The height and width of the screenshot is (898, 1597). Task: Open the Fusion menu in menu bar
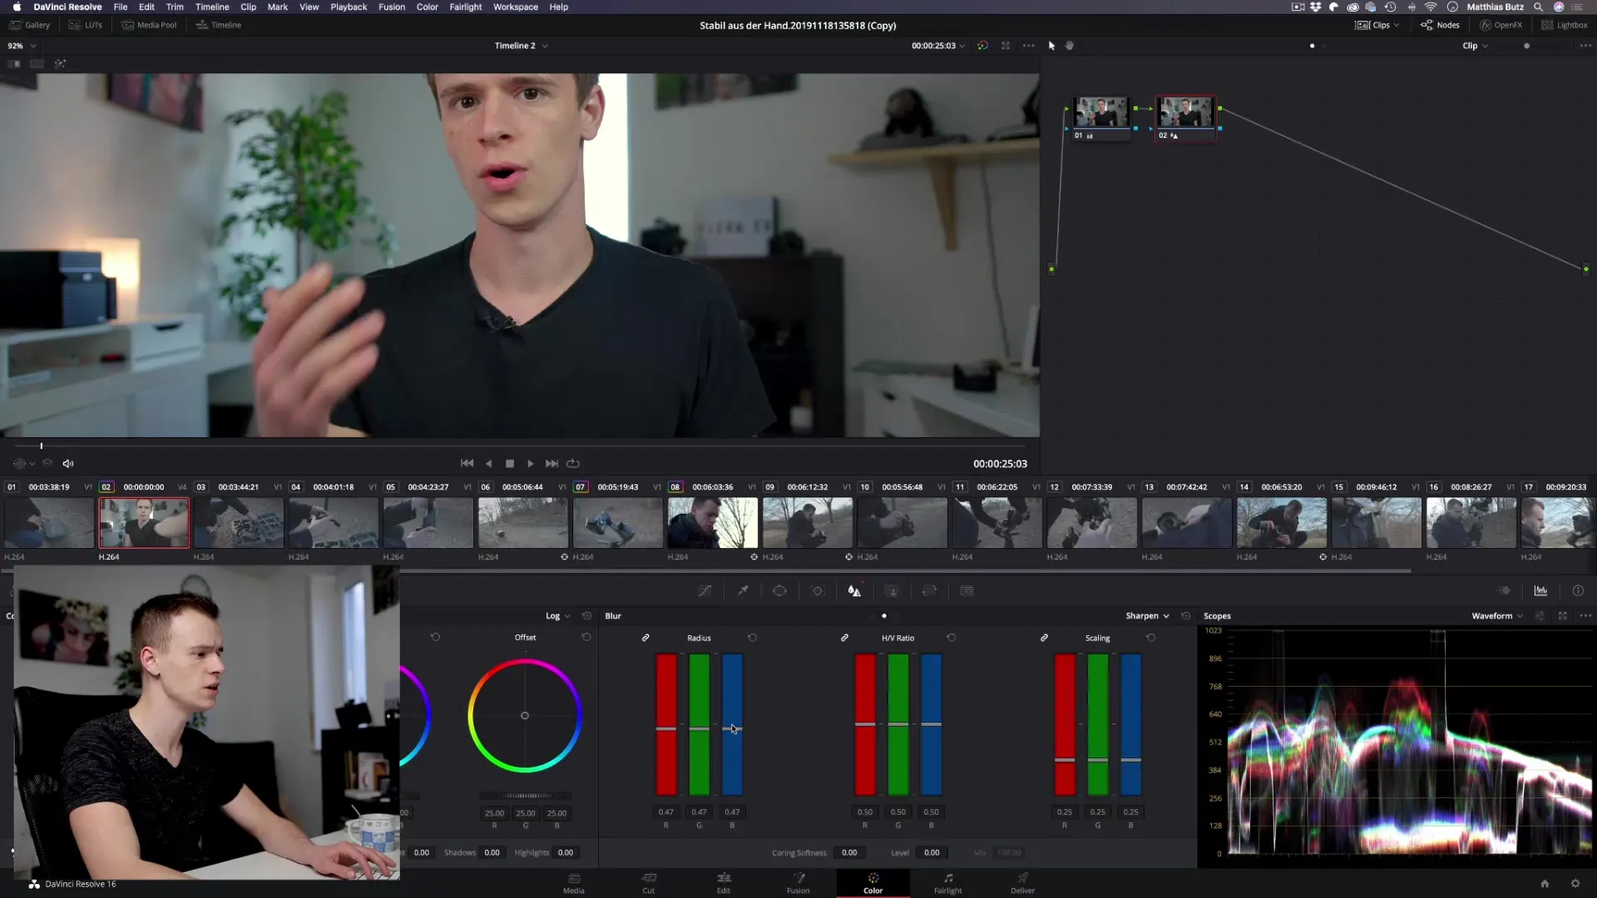point(392,7)
